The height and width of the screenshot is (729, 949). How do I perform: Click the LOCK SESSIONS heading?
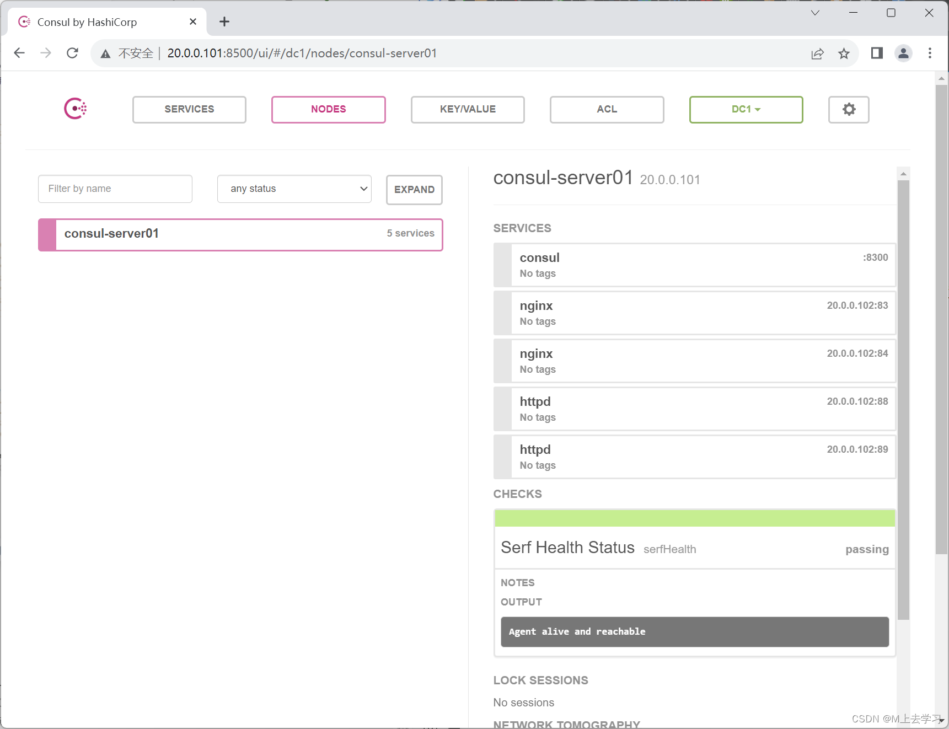coord(540,680)
